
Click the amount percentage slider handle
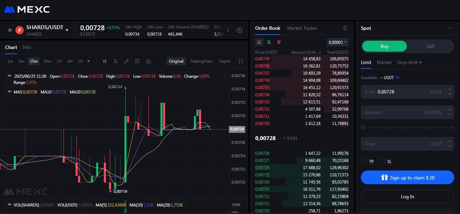[x=363, y=127]
